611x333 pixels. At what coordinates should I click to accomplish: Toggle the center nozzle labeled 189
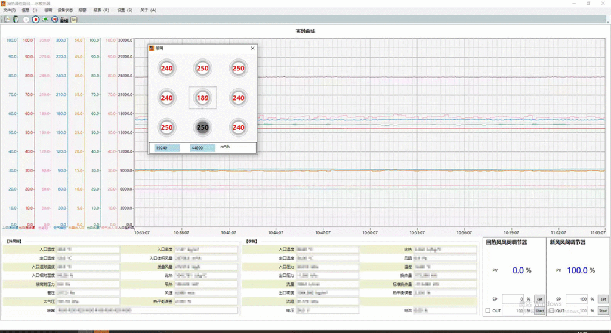coord(203,98)
